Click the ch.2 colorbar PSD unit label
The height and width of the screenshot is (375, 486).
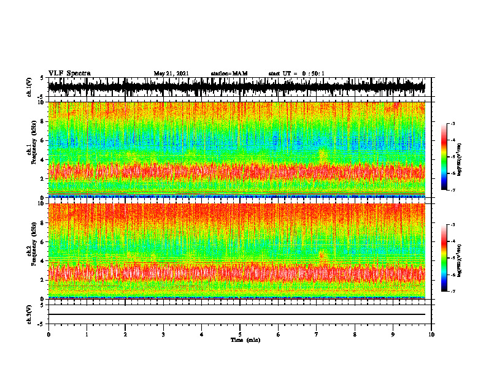coord(460,260)
